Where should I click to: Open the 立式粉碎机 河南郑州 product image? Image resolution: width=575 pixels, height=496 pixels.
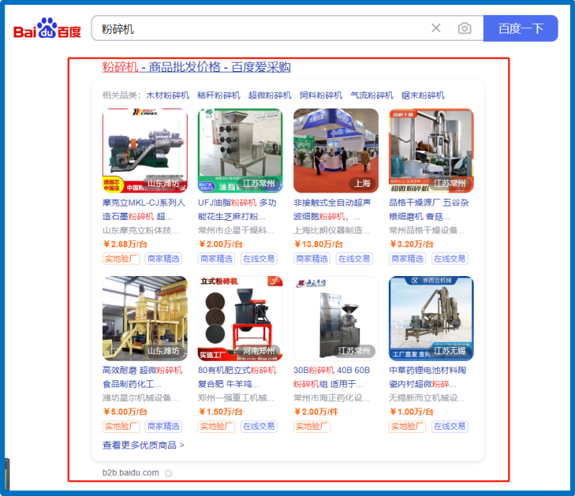point(240,318)
